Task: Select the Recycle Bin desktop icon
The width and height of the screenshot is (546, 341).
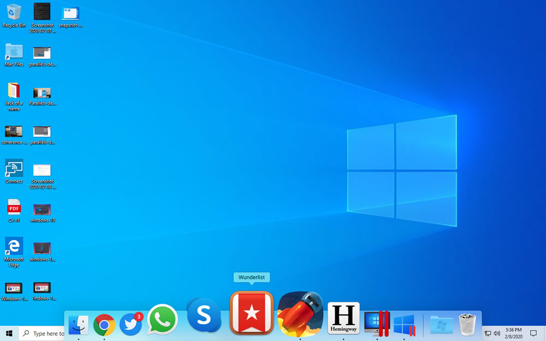Action: click(14, 16)
